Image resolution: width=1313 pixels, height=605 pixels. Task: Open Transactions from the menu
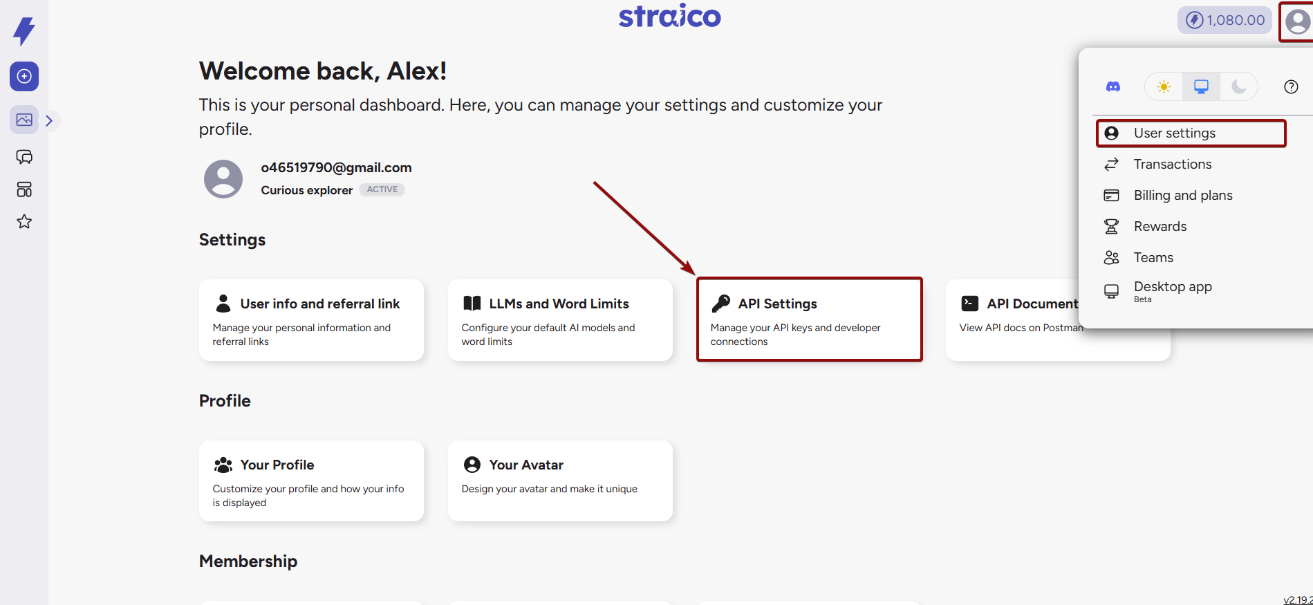pyautogui.click(x=1172, y=165)
